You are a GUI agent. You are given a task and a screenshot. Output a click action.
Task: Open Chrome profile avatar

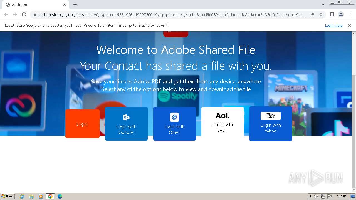tap(341, 14)
